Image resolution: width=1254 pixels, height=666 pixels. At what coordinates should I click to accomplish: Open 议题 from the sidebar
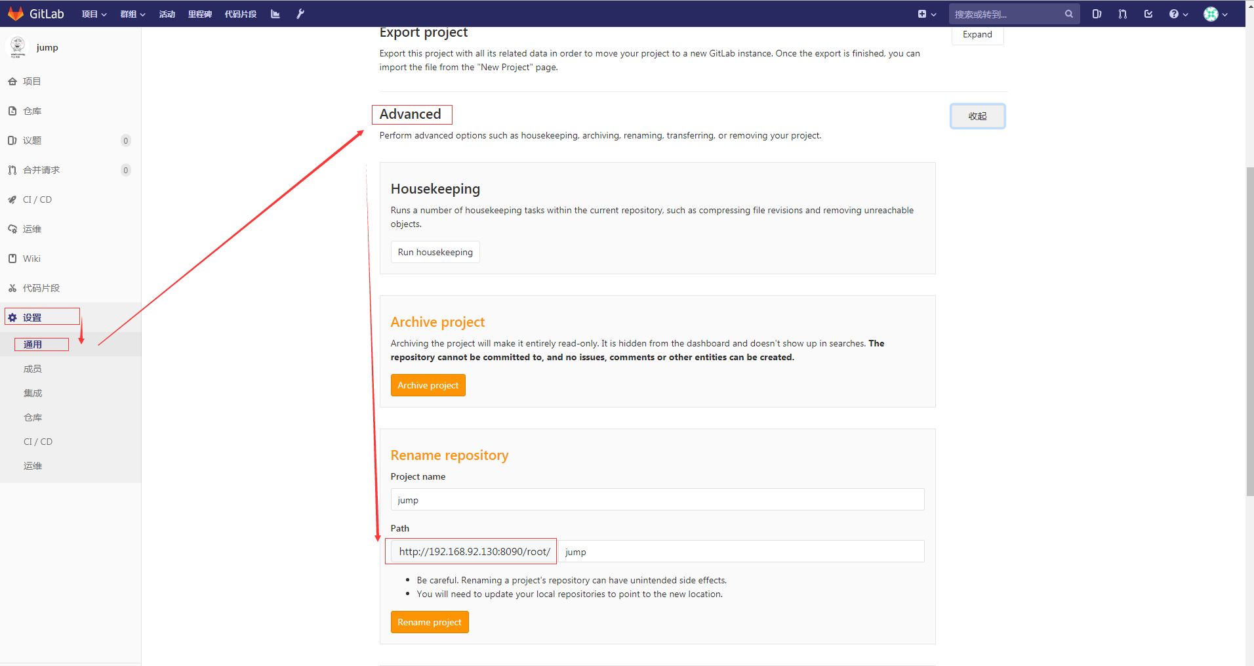pyautogui.click(x=32, y=140)
